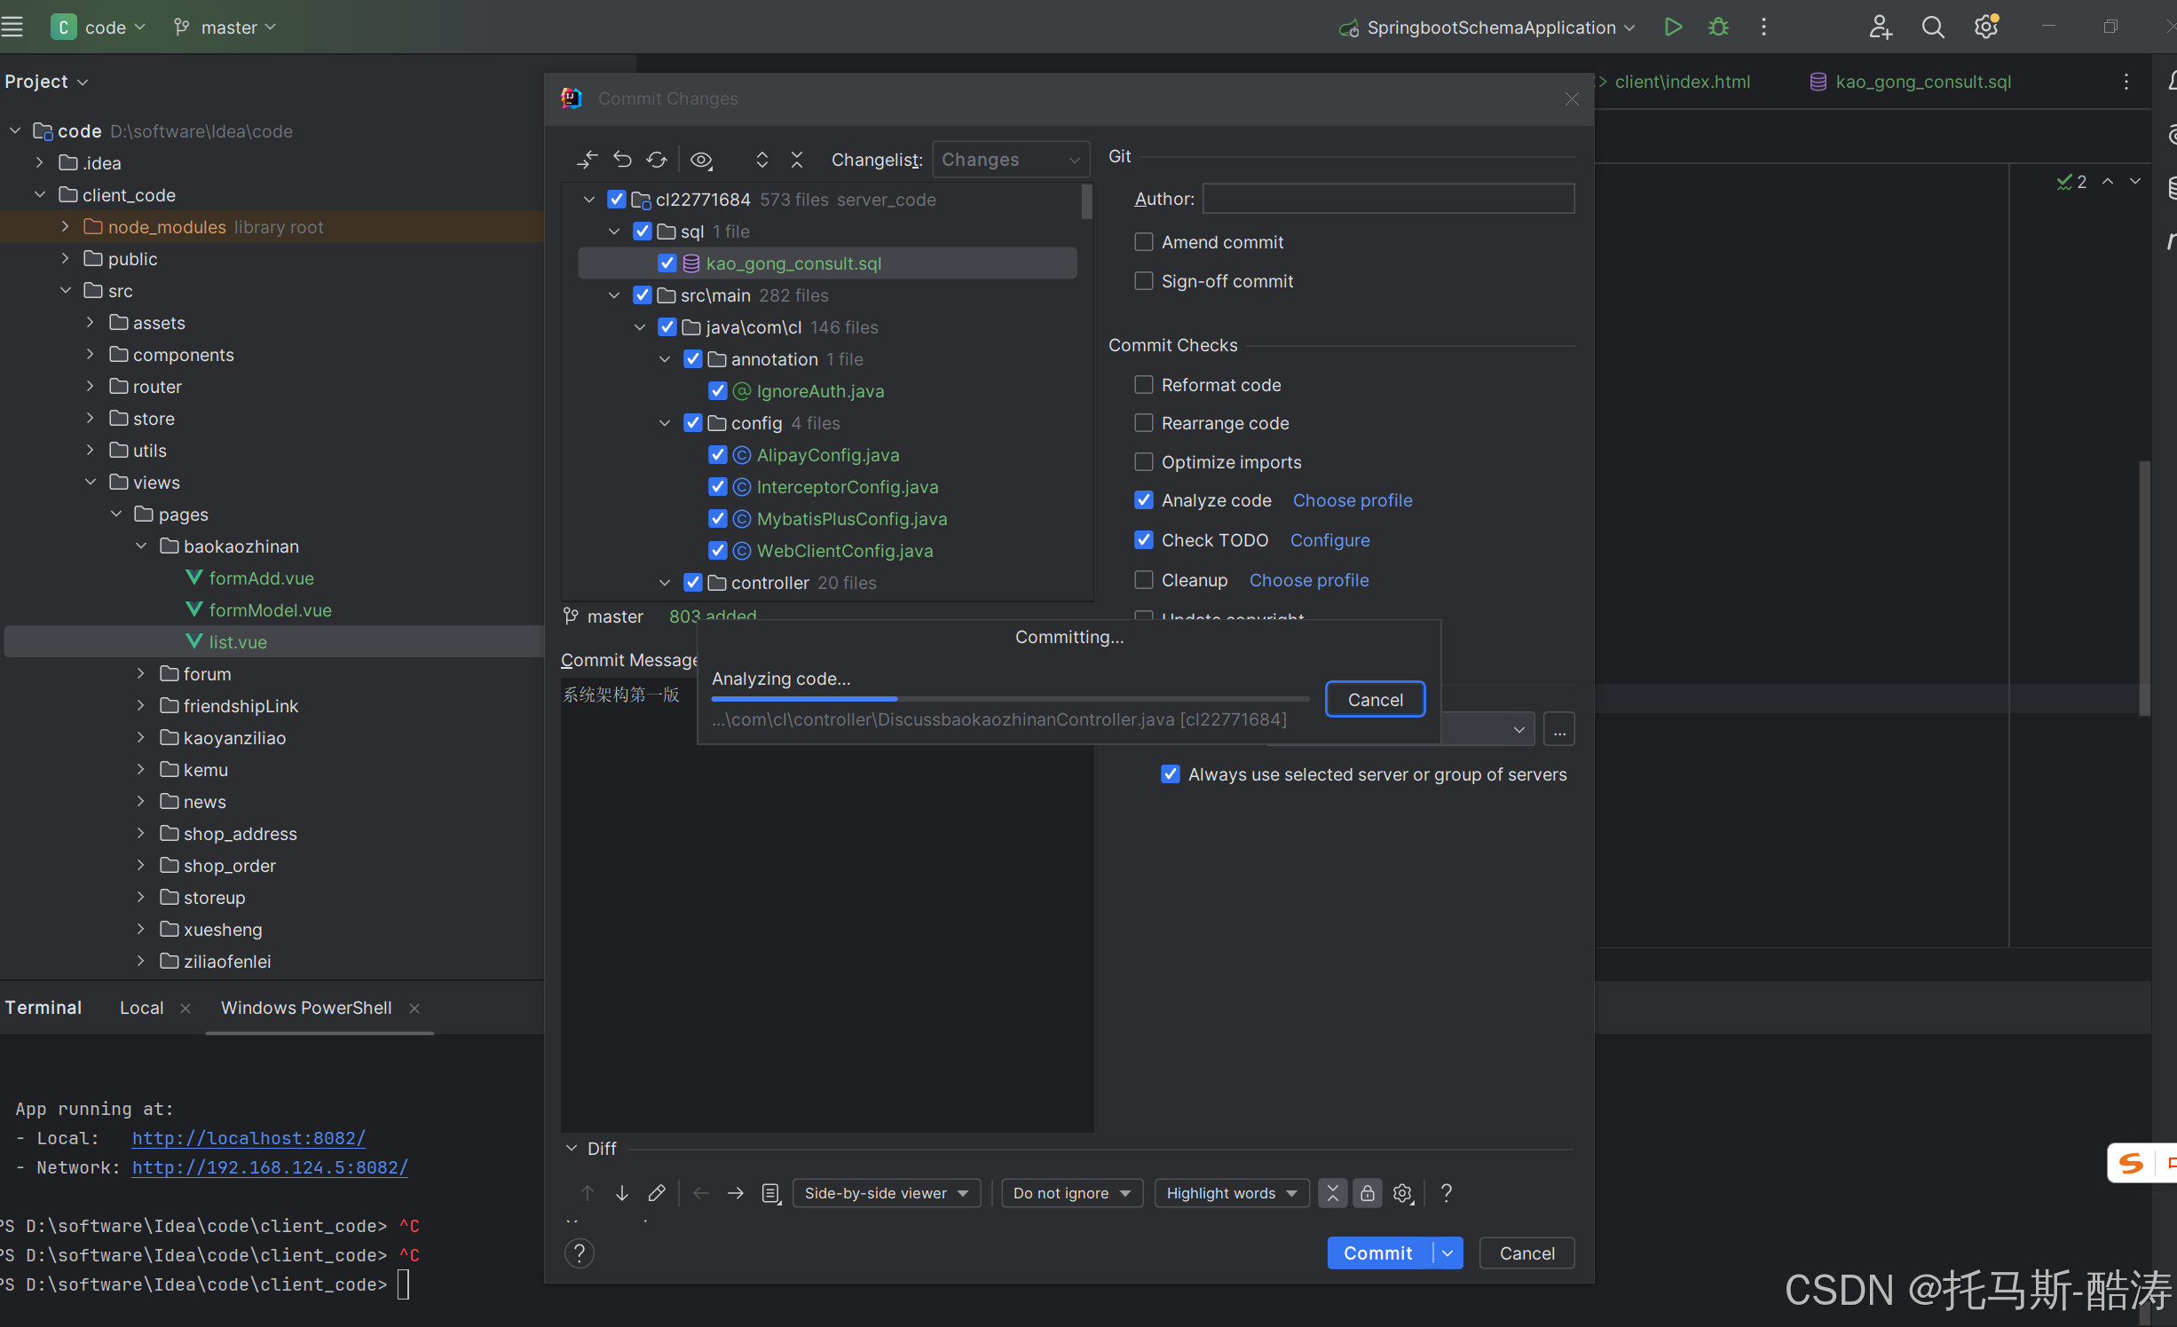2177x1327 pixels.
Task: Click the Configure link for Check TODO
Action: click(1329, 540)
